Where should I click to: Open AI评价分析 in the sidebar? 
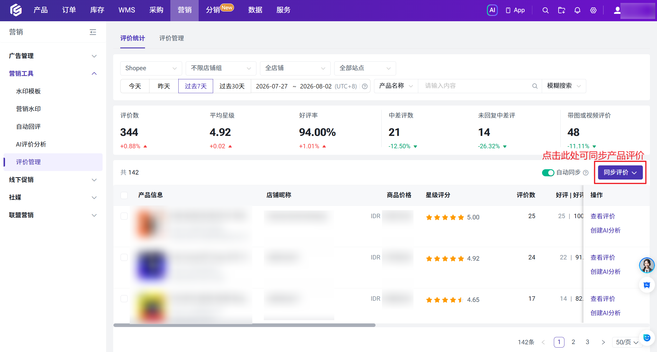(x=31, y=144)
